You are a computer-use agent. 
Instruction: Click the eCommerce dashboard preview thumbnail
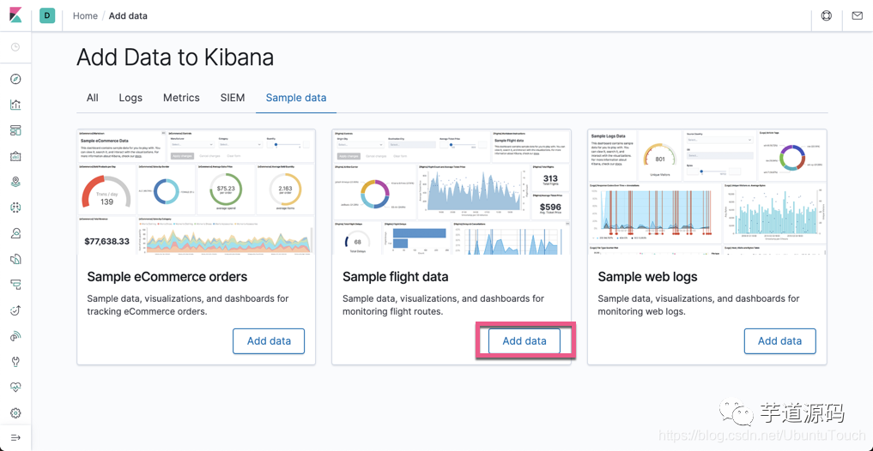click(197, 192)
